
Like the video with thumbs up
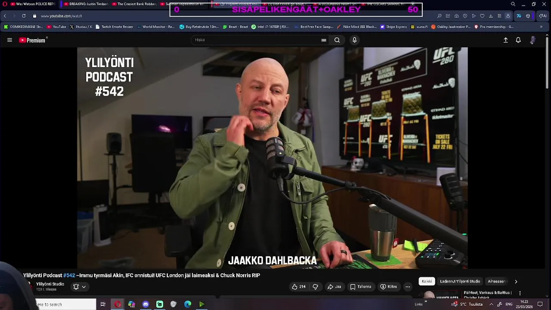(298, 287)
